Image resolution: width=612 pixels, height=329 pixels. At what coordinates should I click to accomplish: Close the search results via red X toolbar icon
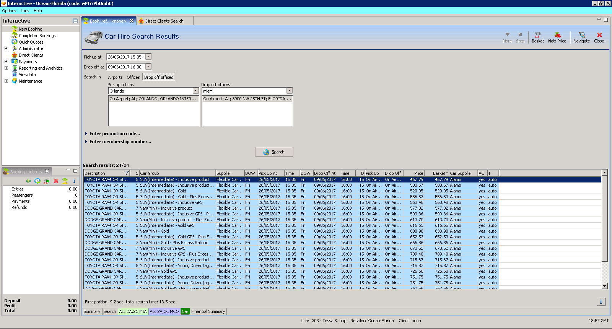[x=599, y=37]
